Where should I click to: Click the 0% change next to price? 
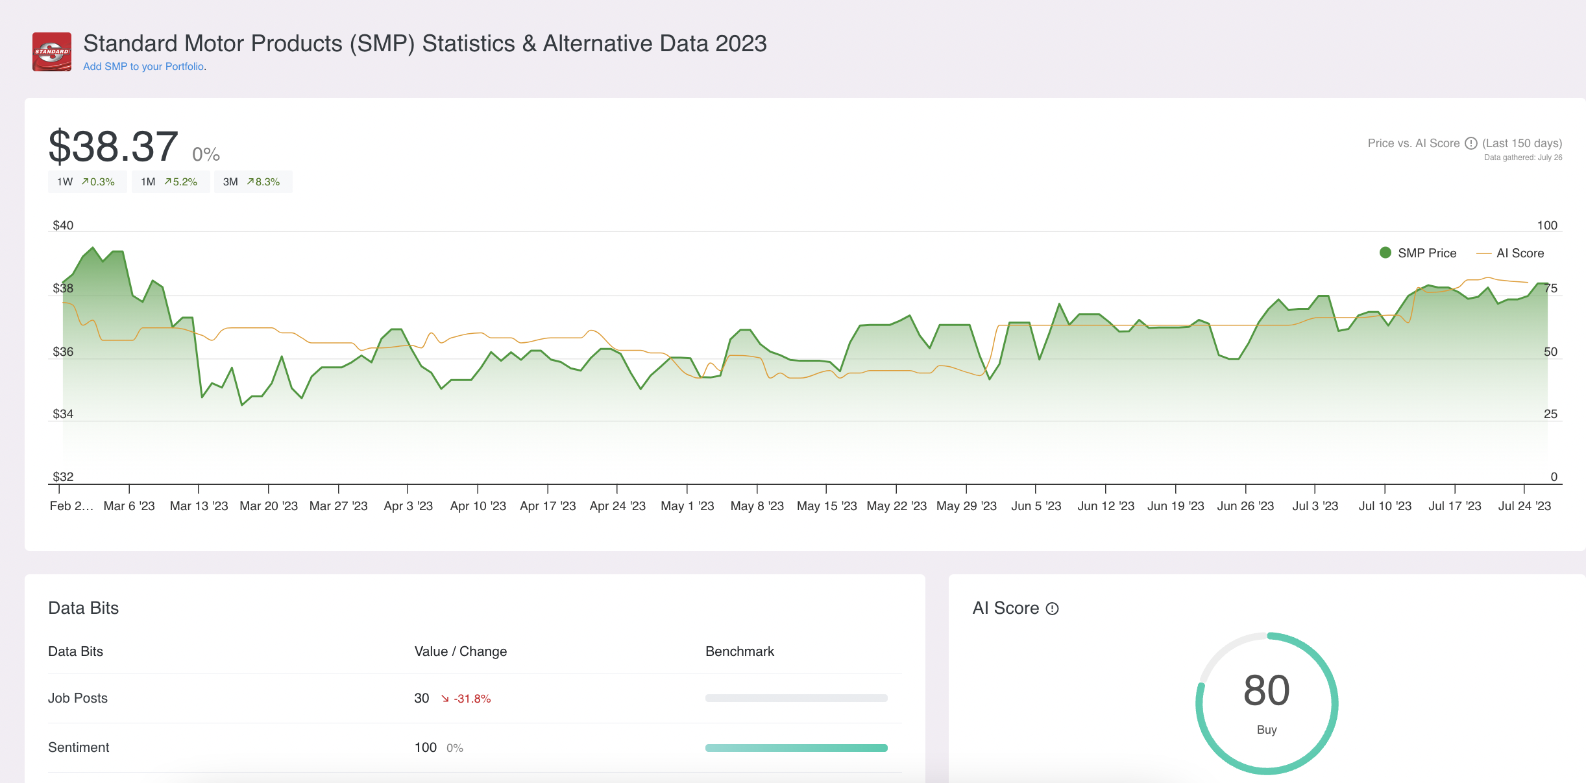click(x=206, y=154)
